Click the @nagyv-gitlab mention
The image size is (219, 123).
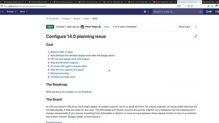75,117
